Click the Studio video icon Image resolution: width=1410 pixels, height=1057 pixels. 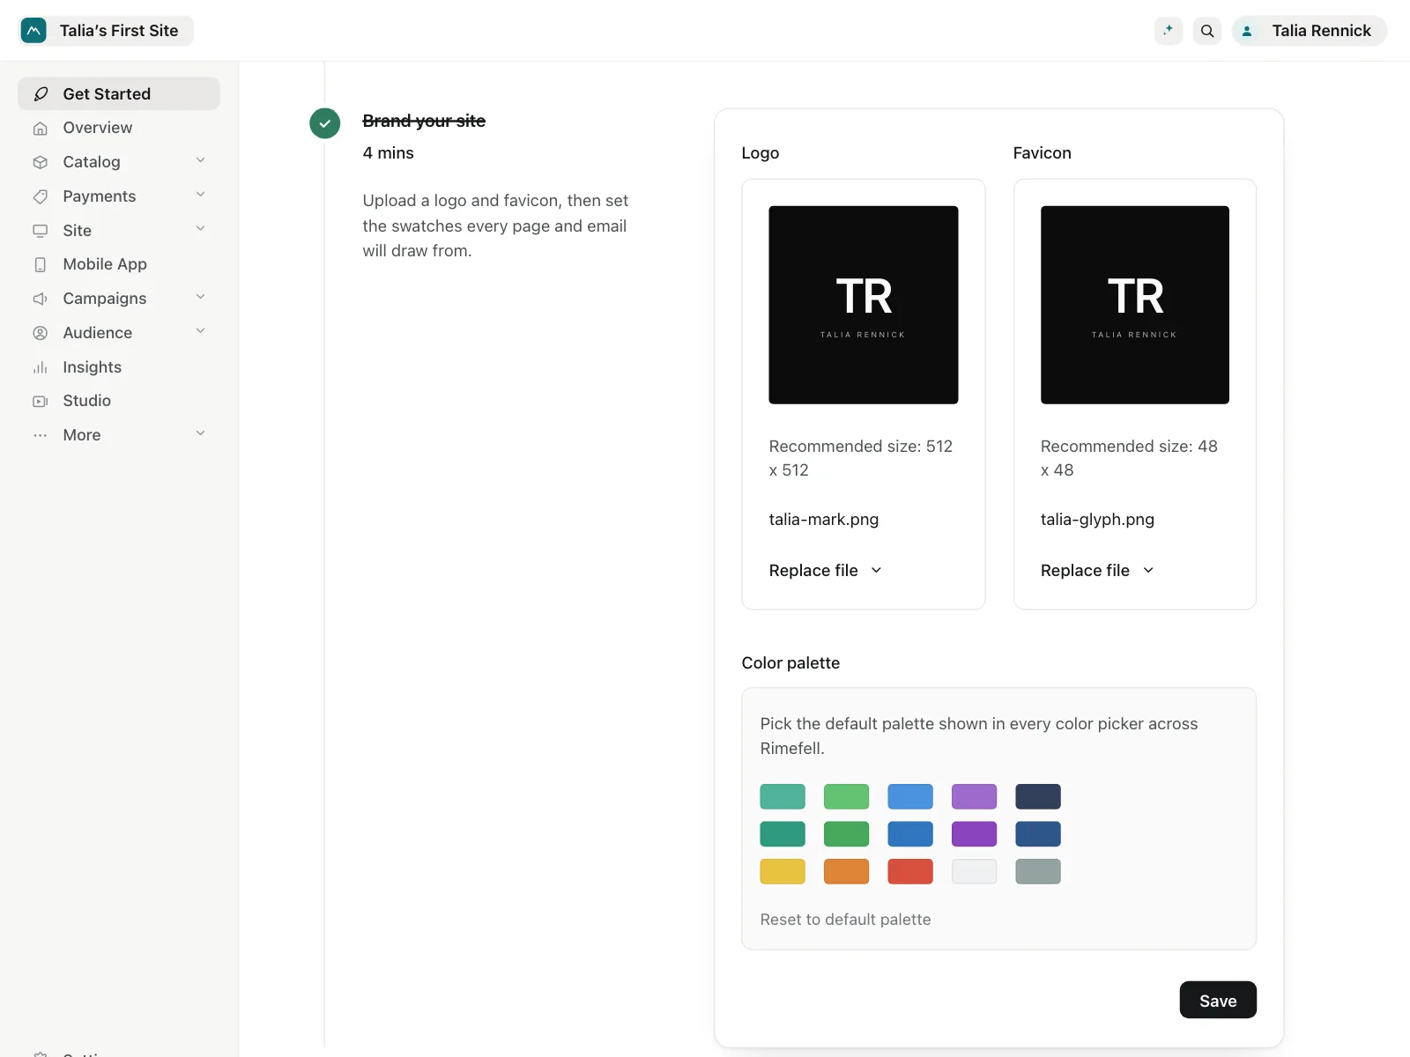pyautogui.click(x=41, y=402)
